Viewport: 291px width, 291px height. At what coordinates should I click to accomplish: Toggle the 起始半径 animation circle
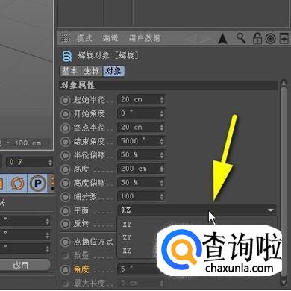click(x=66, y=100)
